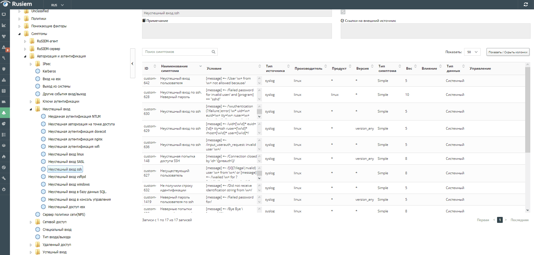This screenshot has height=255, width=534.
Task: Click the 'Последняя' pagination link
Action: (x=519, y=220)
